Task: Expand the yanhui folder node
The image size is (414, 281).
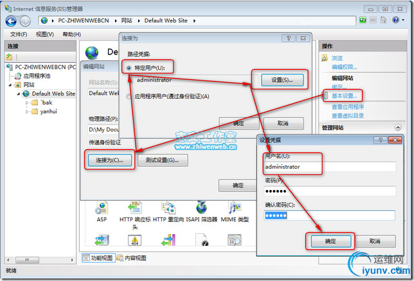Action: [26, 112]
